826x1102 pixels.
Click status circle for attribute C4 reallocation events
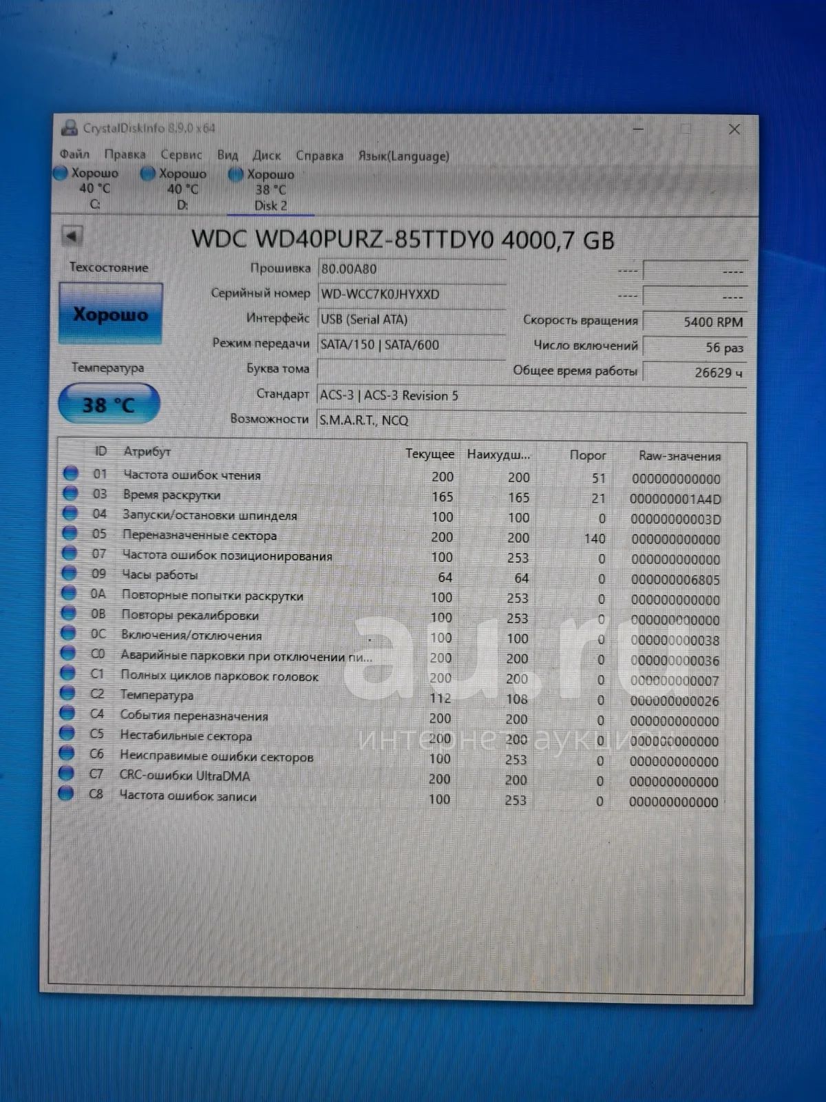[67, 713]
